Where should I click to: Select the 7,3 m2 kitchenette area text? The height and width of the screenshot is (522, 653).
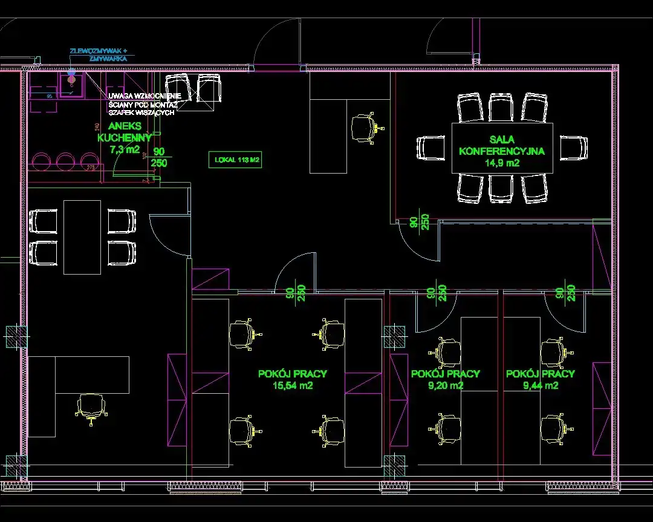click(125, 149)
